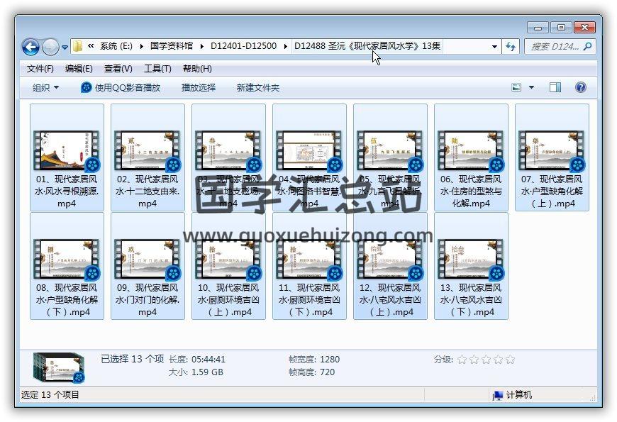Click the 大小: 1.59 GB value
The height and width of the screenshot is (422, 617).
coord(207,372)
